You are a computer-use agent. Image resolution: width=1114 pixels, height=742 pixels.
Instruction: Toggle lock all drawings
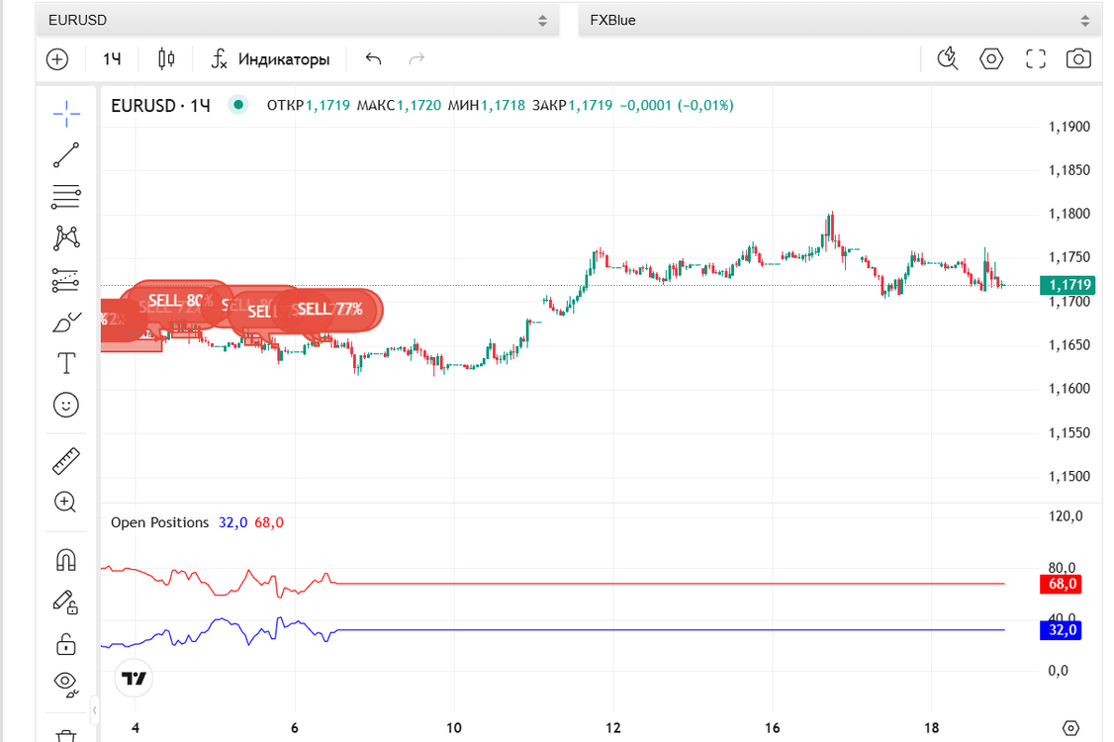(x=66, y=644)
